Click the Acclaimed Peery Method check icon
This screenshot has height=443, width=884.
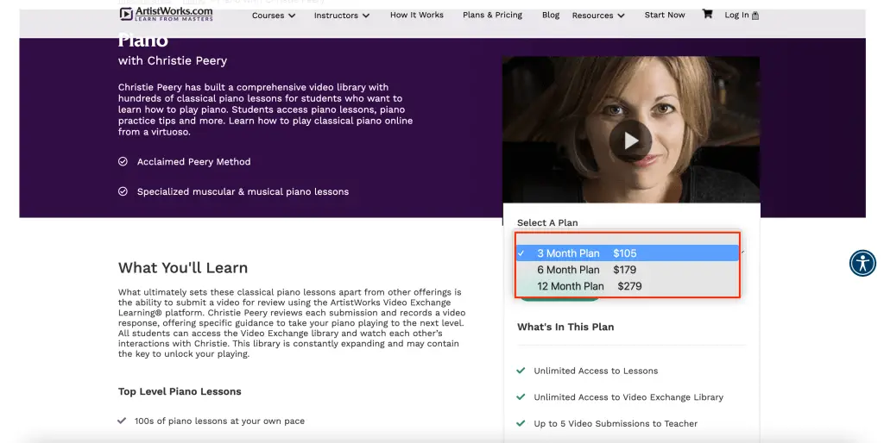(x=123, y=161)
